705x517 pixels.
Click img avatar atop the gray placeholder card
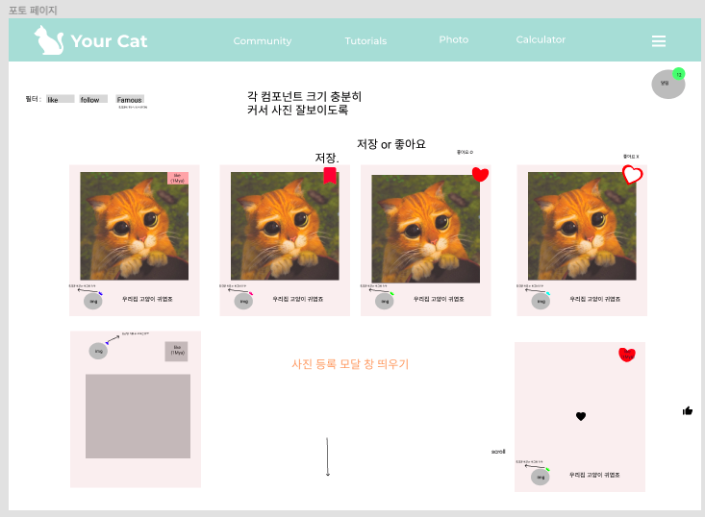98,351
